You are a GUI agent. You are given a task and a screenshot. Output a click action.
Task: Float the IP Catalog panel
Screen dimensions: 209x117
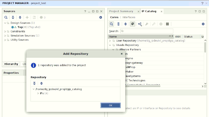[x=204, y=11]
